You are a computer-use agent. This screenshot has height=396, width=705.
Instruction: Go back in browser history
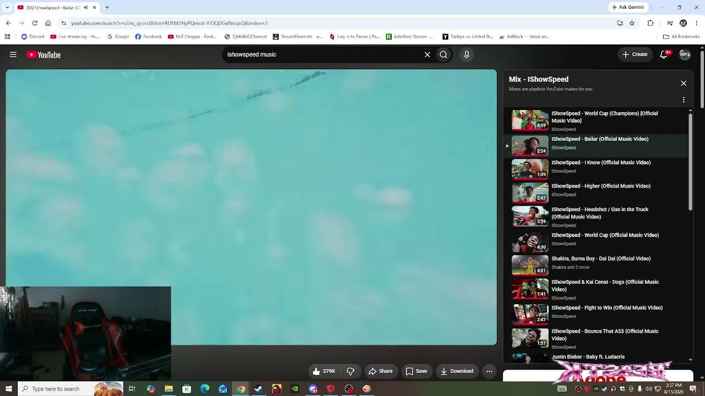(x=8, y=23)
